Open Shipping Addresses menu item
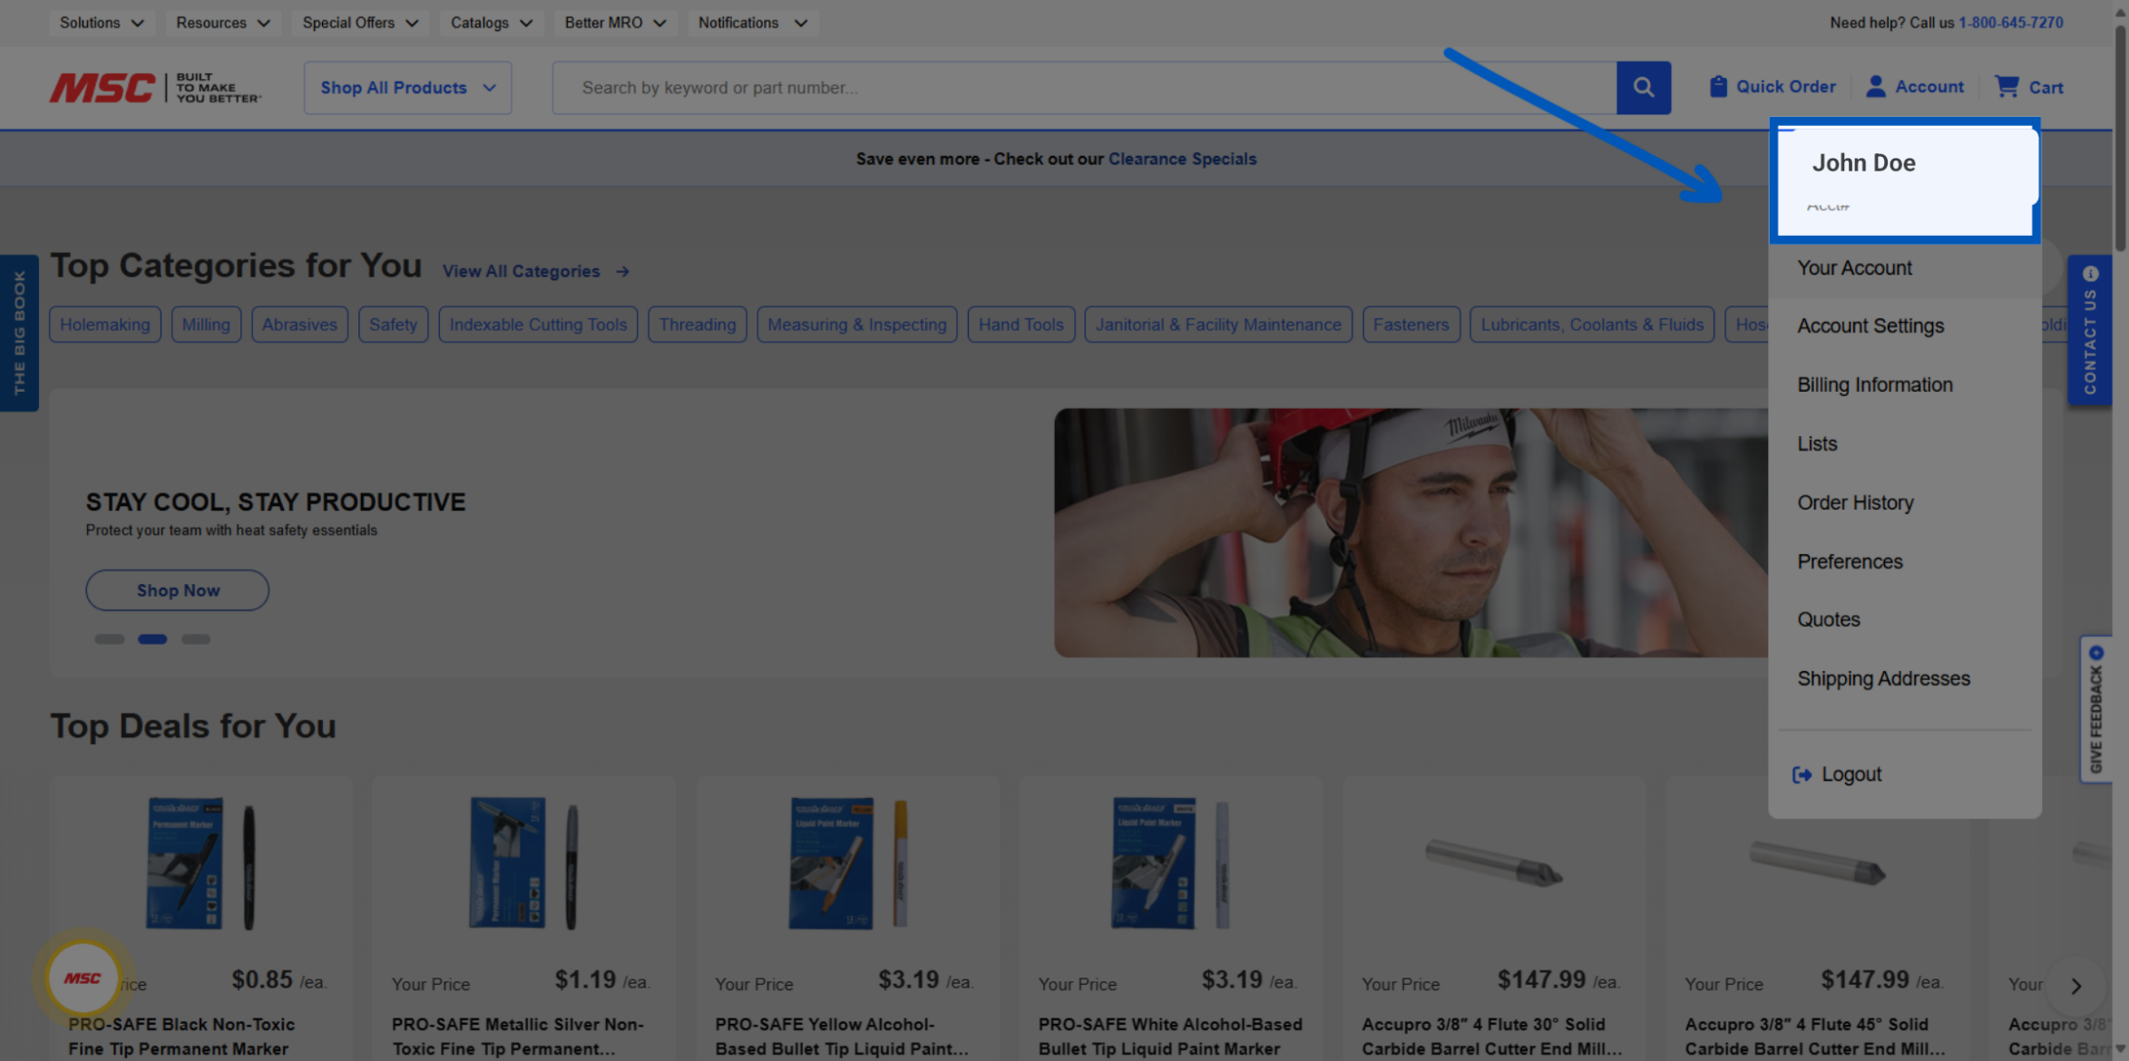Viewport: 2129px width, 1061px height. pos(1904,678)
